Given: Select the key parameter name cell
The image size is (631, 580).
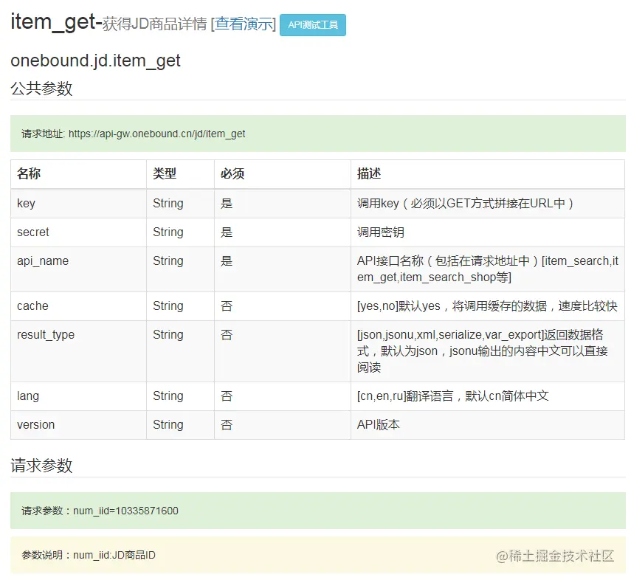Looking at the screenshot, I should click(x=78, y=203).
